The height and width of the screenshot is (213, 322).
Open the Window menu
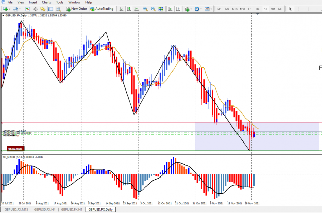(x=74, y=2)
